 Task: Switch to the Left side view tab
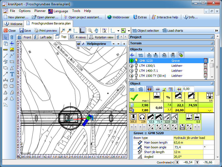(x=43, y=37)
